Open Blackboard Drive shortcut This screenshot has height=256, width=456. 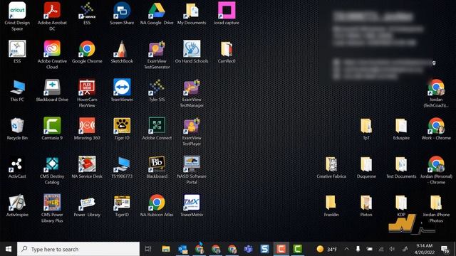tap(52, 90)
